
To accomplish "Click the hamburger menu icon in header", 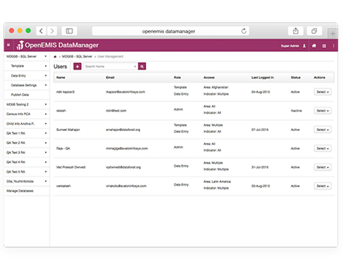I will coord(8,45).
